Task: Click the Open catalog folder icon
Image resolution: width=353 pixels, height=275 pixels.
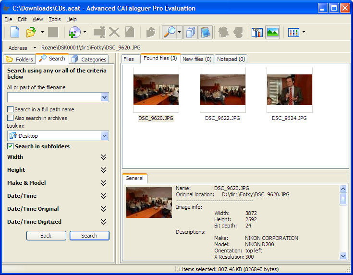Action: [31, 32]
